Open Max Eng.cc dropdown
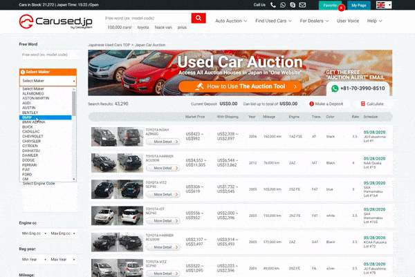415x277 pixels. pos(63,233)
